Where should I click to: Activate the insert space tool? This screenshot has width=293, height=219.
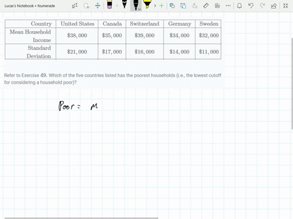tap(98, 5)
